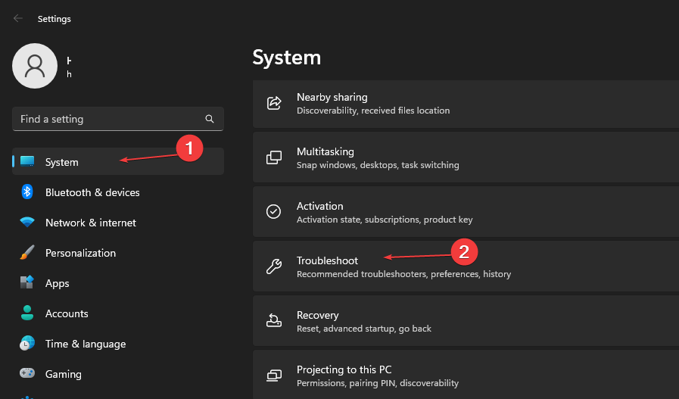679x399 pixels.
Task: Click the Time & language globe icon
Action: pyautogui.click(x=27, y=344)
